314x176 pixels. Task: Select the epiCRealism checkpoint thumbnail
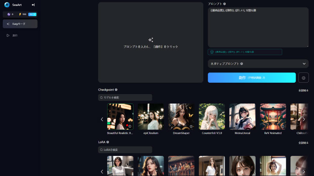(151, 117)
